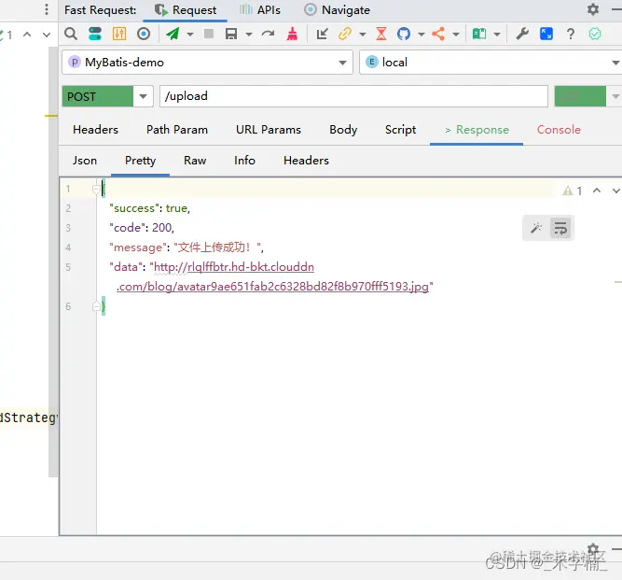Viewport: 622px width, 580px height.
Task: Open Fast Request settings gear icon
Action: pos(593,9)
